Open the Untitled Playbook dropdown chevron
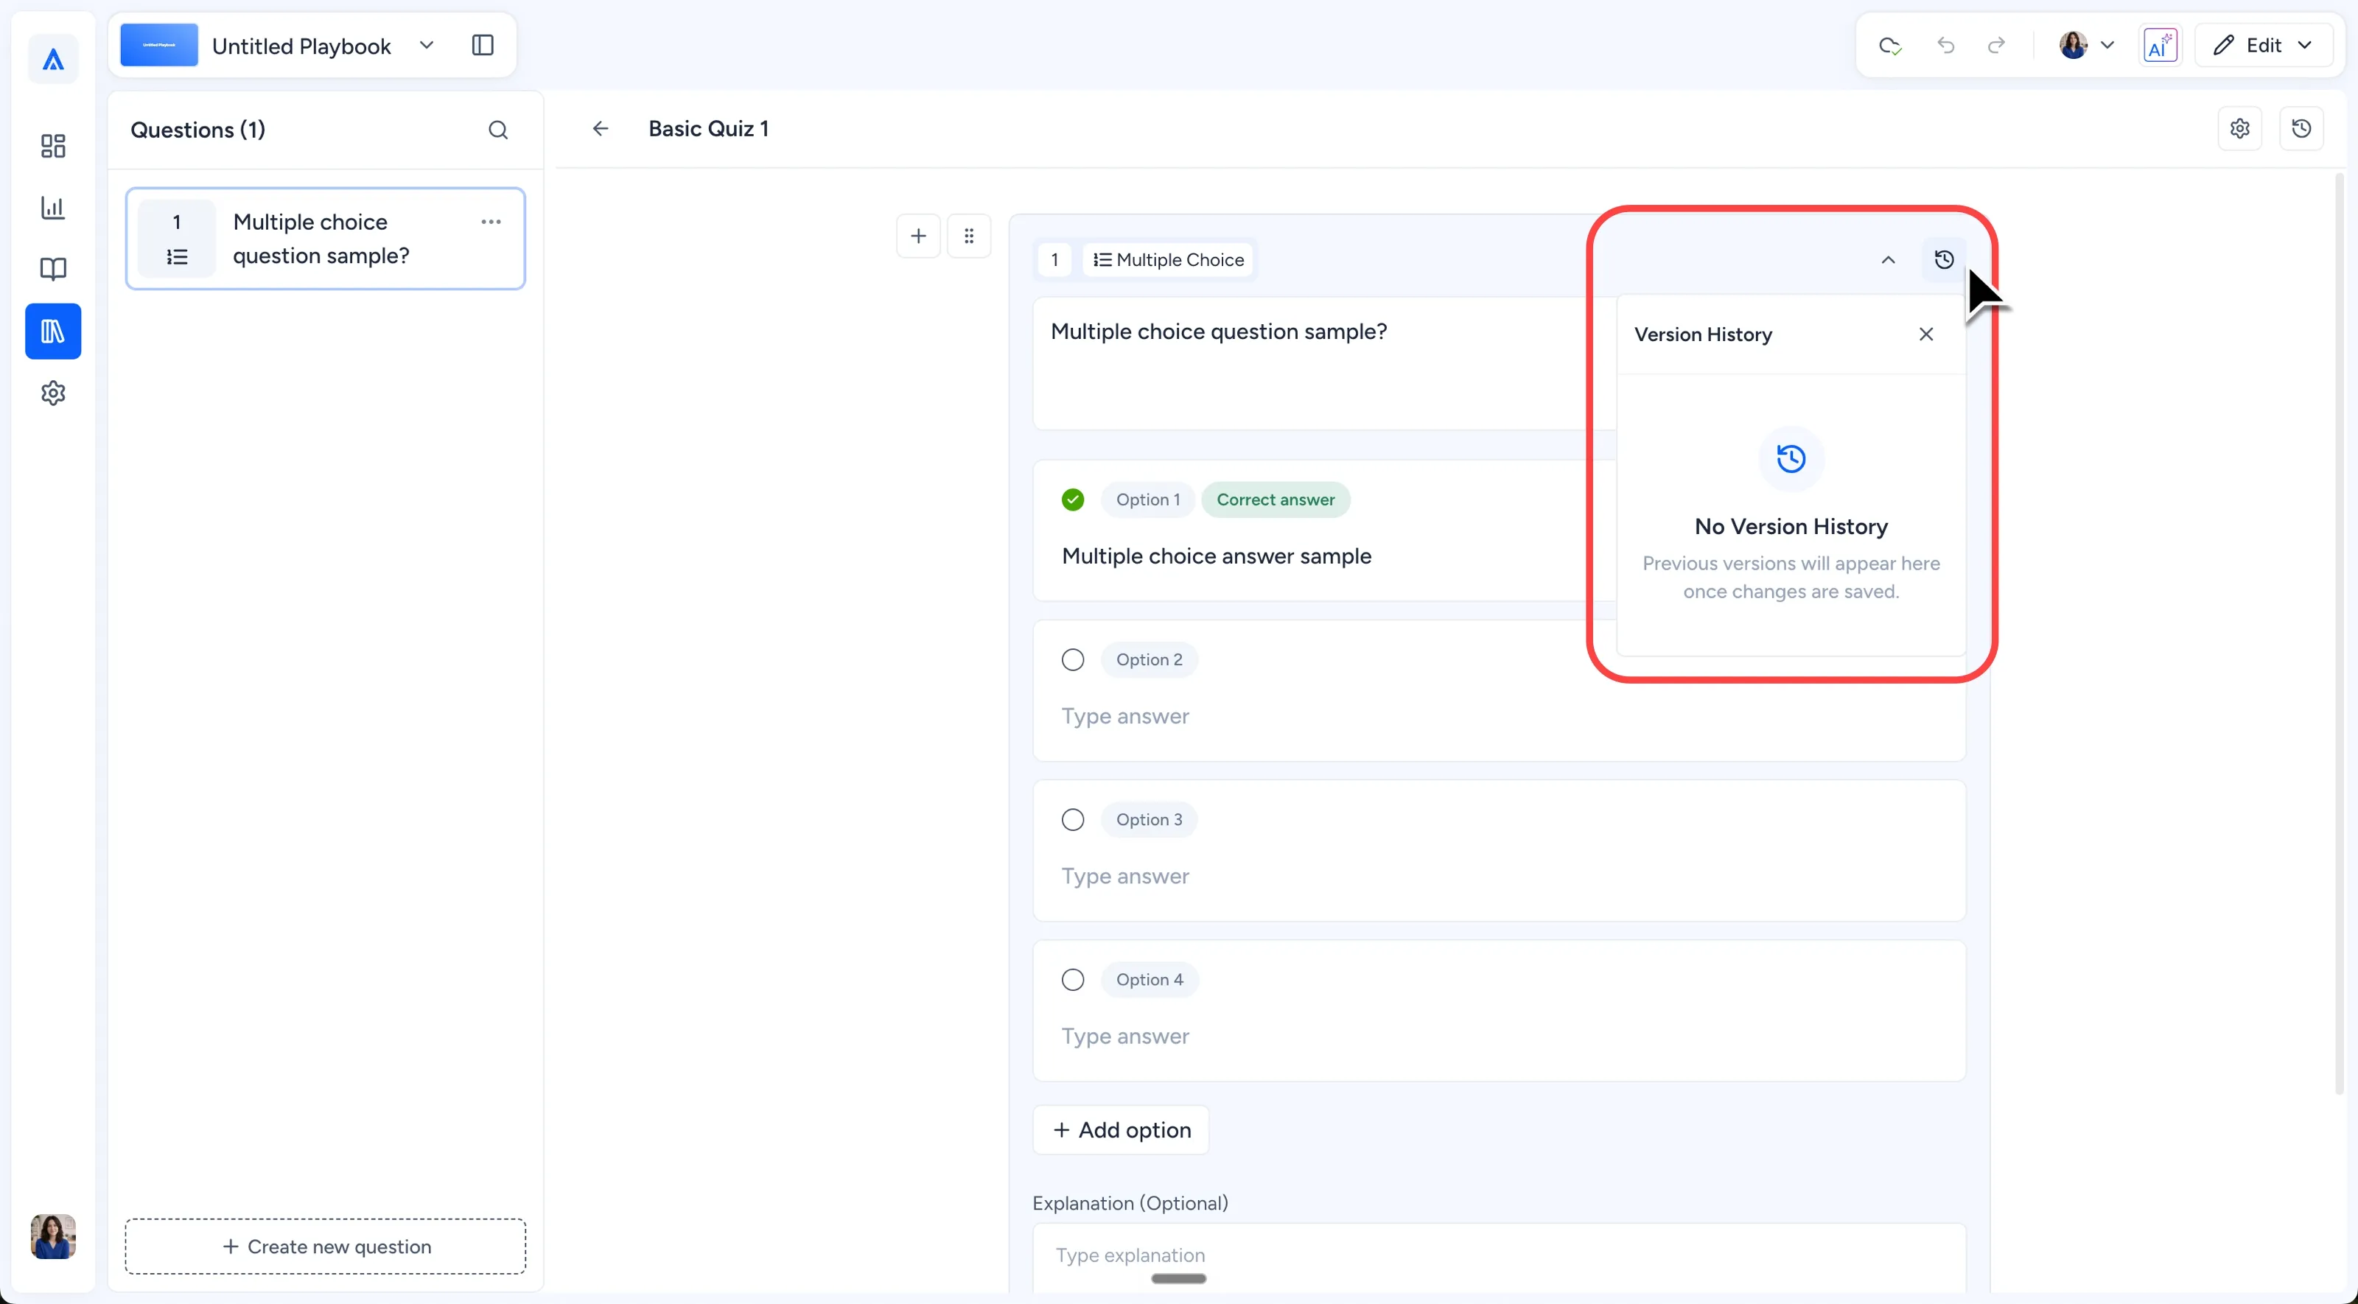Screen dimensions: 2358x1304 (427, 46)
